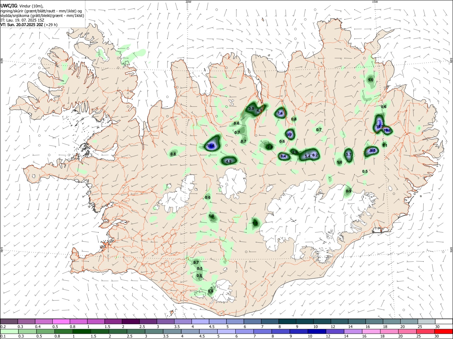Click the bright magenta swatch between 0.5 and 0.8
The image size is (453, 339).
(61, 321)
